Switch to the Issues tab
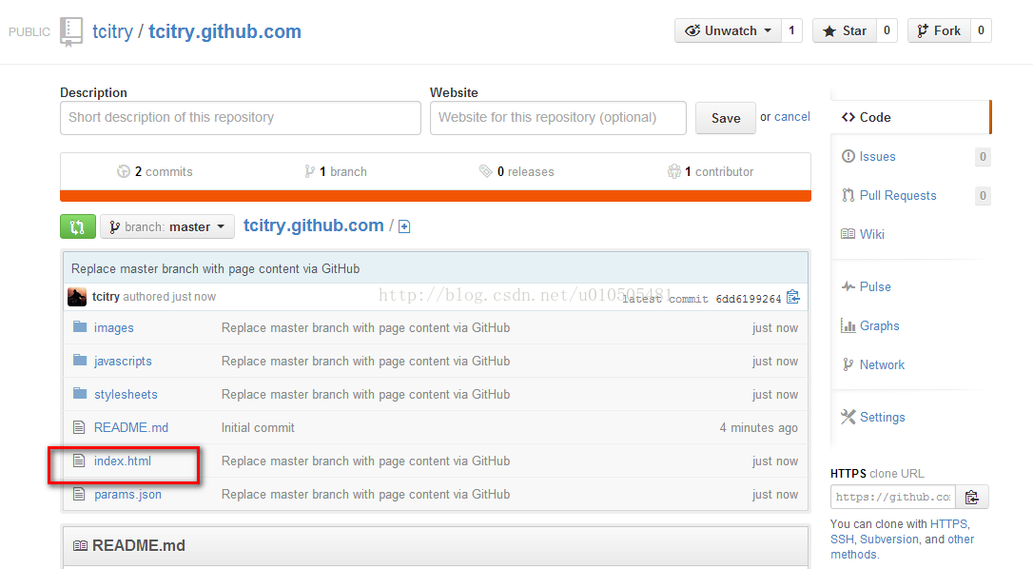 pyautogui.click(x=877, y=156)
